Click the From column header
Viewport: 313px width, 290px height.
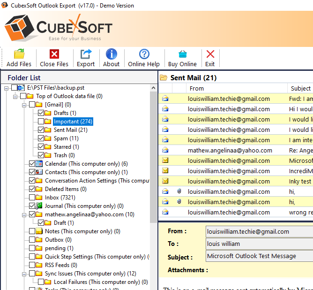237,88
